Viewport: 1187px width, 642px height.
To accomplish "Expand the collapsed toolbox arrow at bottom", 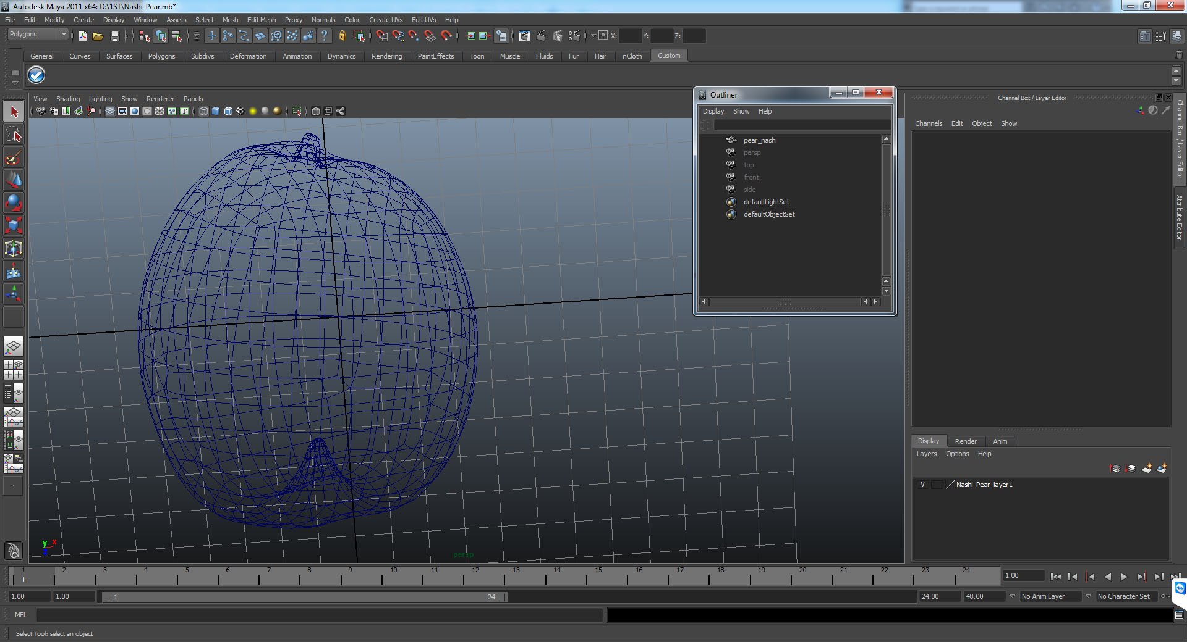I will click(x=13, y=486).
